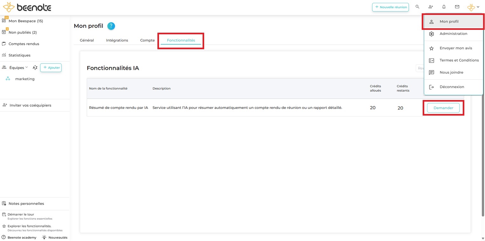Click the add user icon in header
This screenshot has height=241, width=485.
(431, 7)
